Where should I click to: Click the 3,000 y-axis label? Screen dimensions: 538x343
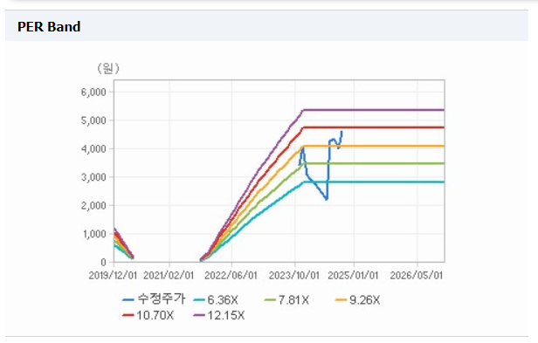(x=93, y=177)
